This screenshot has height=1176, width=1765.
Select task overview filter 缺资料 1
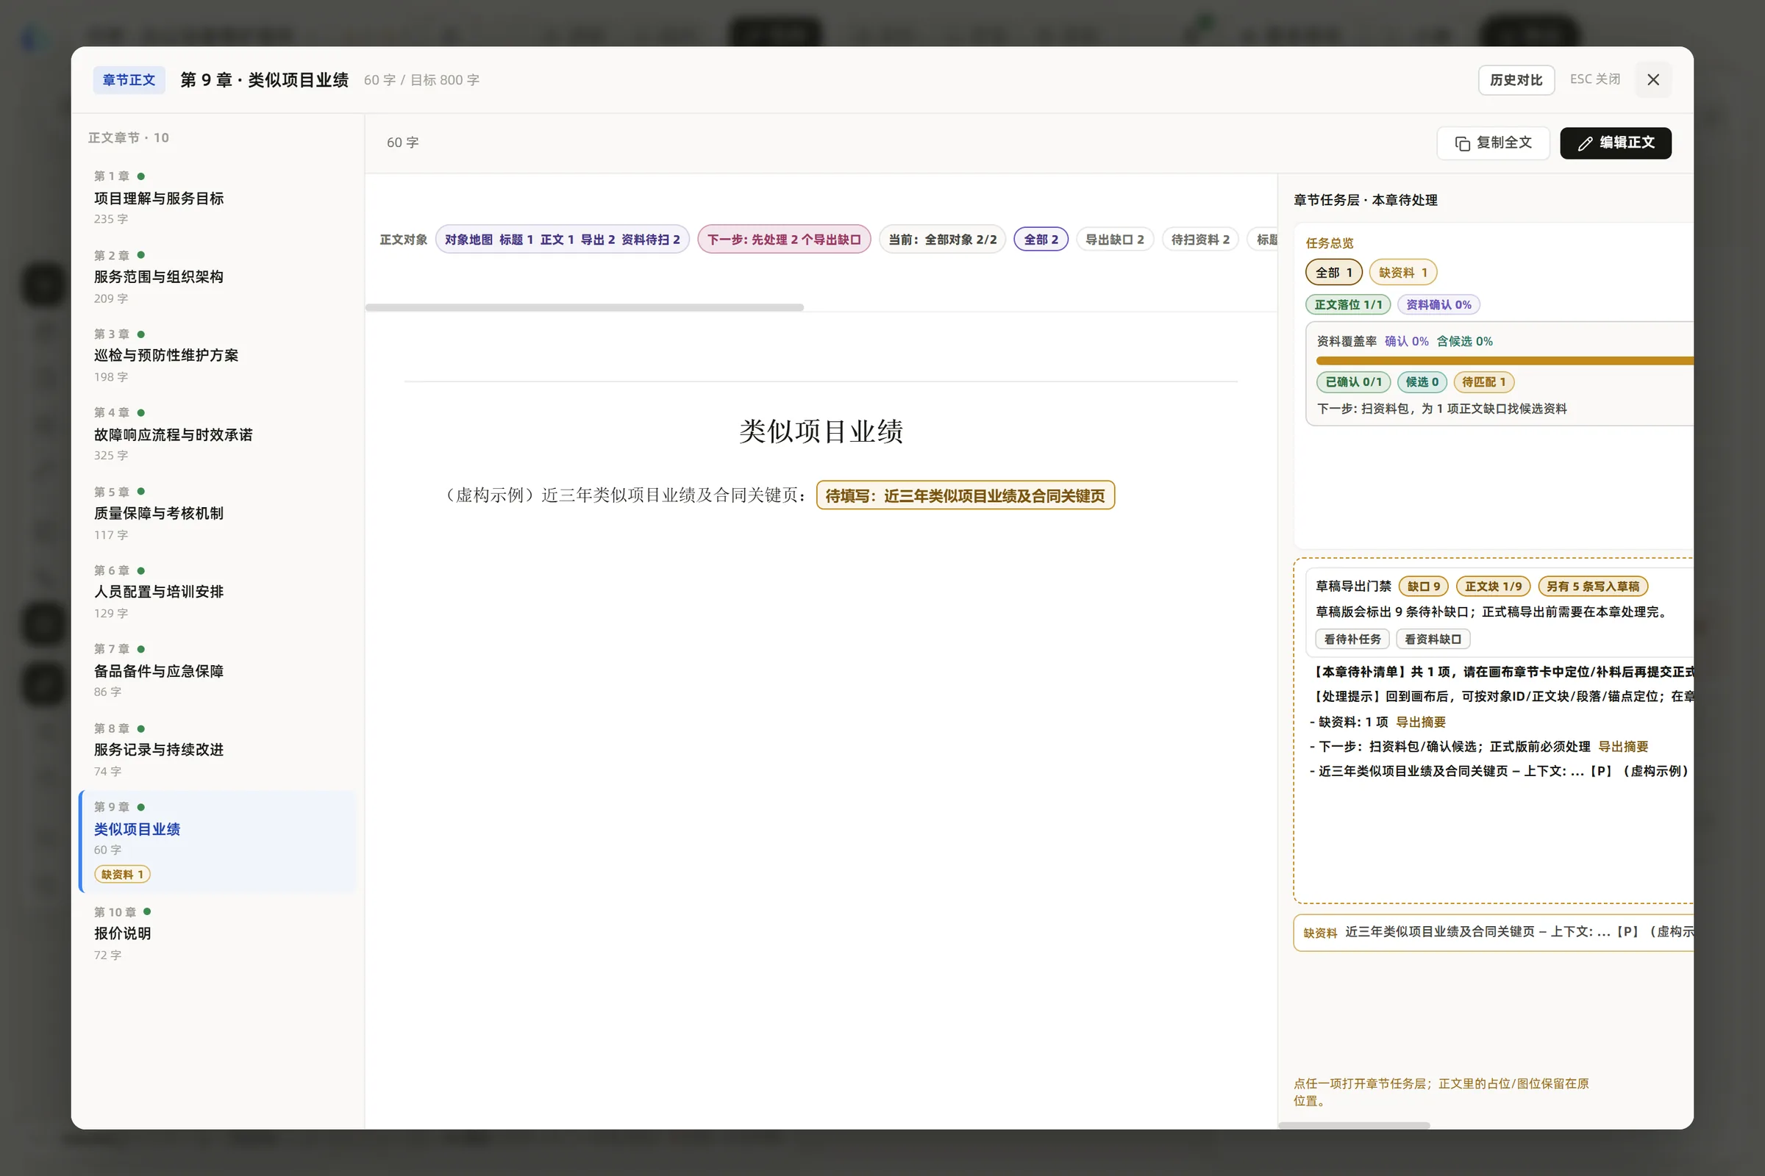pyautogui.click(x=1402, y=272)
